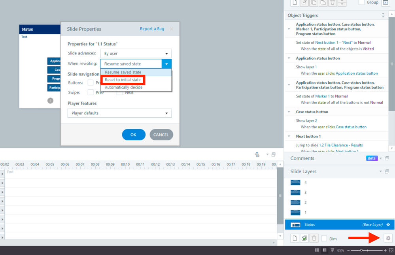The width and height of the screenshot is (395, 255).
Task: Check the Swipe Next checkbox
Action: (119, 93)
